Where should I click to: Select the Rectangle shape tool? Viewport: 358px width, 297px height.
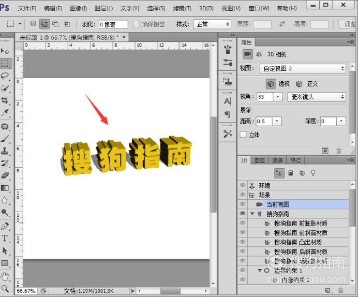click(5, 263)
